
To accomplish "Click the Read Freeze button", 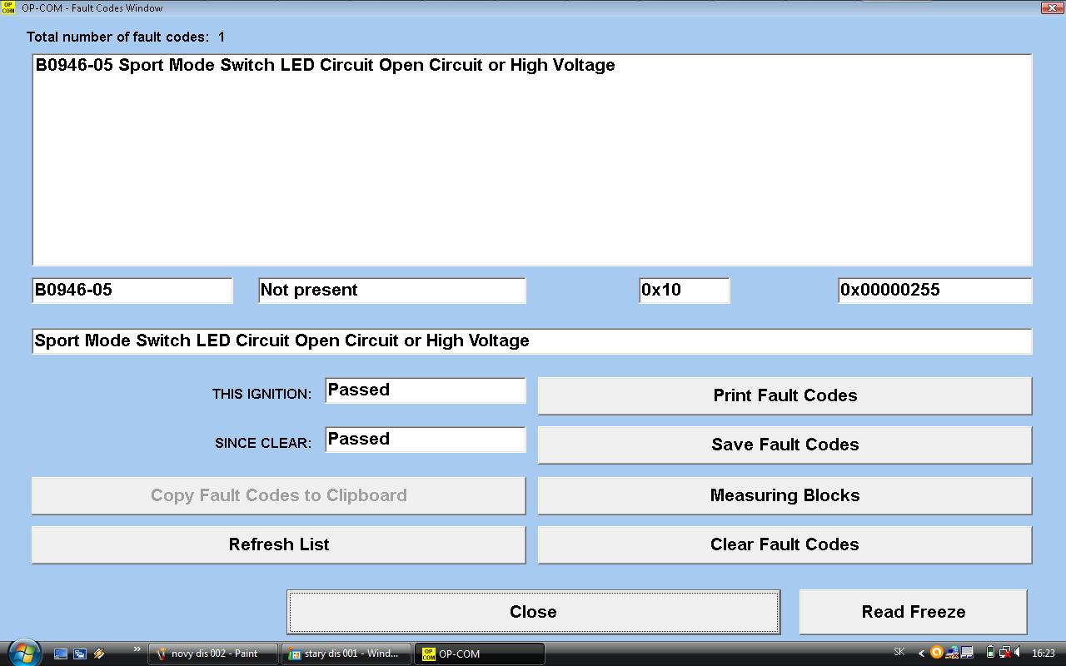I will [x=913, y=612].
